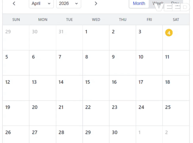This screenshot has width=193, height=143.
Task: Select April 21 cell
Action: [x=69, y=113]
